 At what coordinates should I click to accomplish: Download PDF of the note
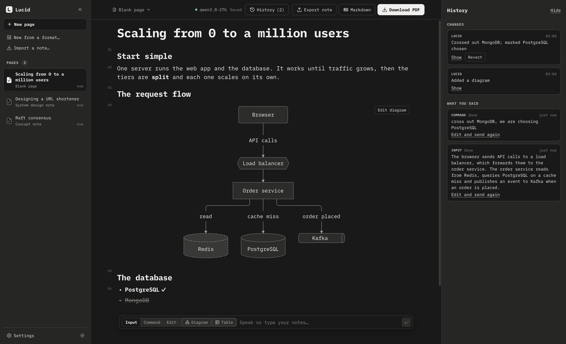coord(401,10)
